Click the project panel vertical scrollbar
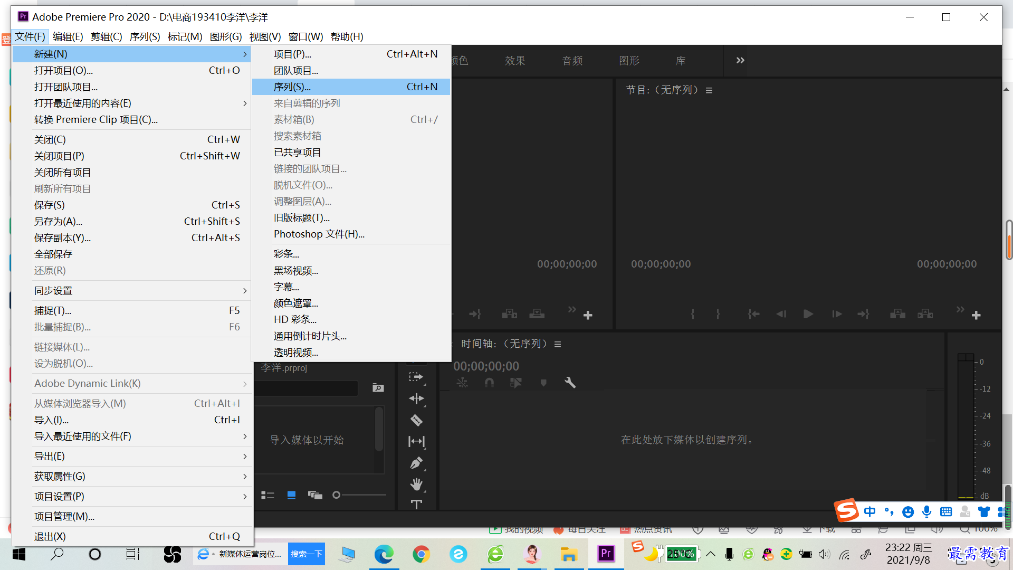The width and height of the screenshot is (1013, 570). [379, 429]
